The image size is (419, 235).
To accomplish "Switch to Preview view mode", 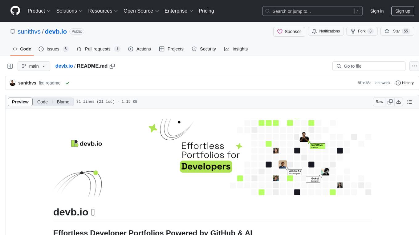I will (20, 102).
